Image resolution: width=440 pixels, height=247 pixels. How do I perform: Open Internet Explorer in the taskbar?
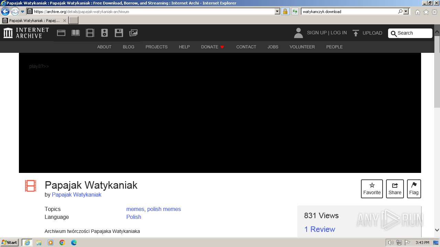(x=27, y=243)
